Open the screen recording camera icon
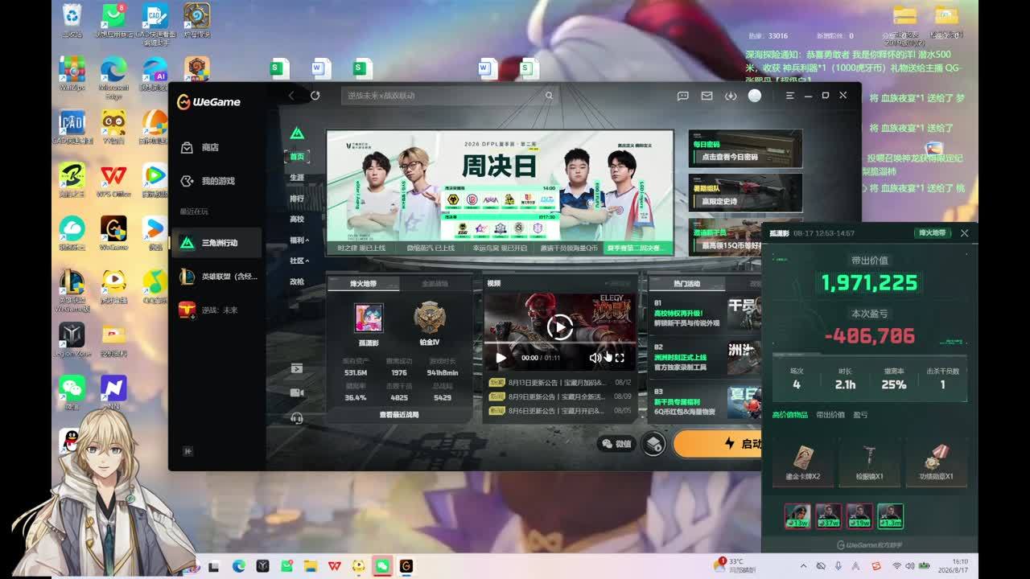1030x579 pixels. [297, 393]
